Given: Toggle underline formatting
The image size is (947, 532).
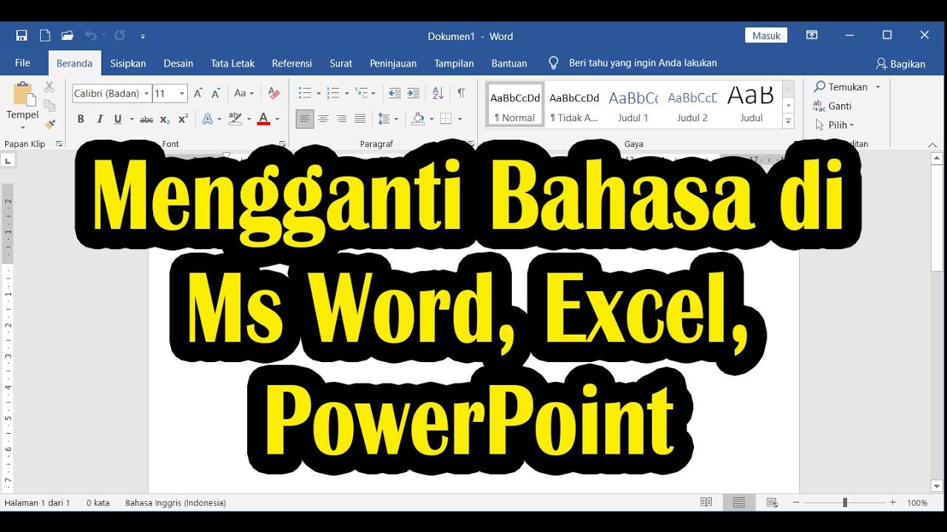Looking at the screenshot, I should coord(118,119).
